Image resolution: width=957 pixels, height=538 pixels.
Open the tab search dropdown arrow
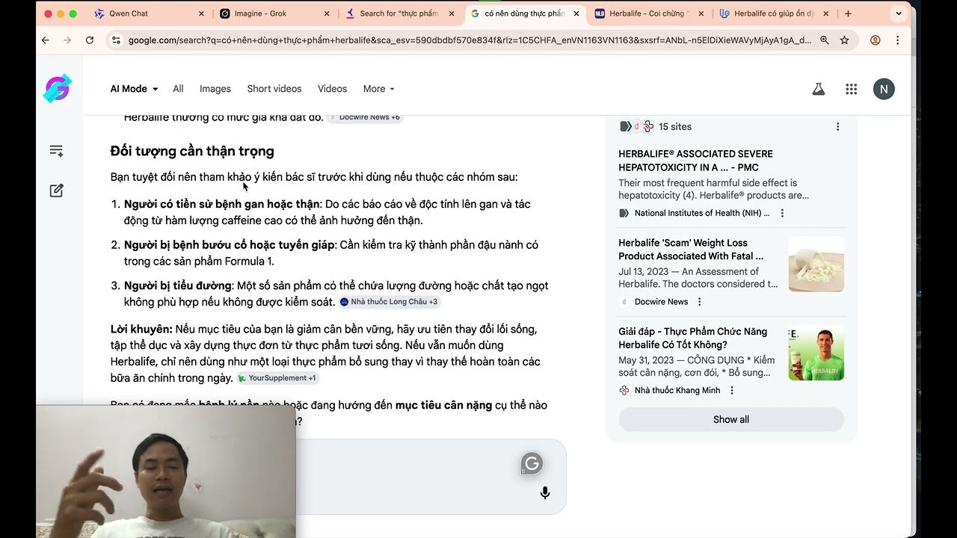pos(898,13)
